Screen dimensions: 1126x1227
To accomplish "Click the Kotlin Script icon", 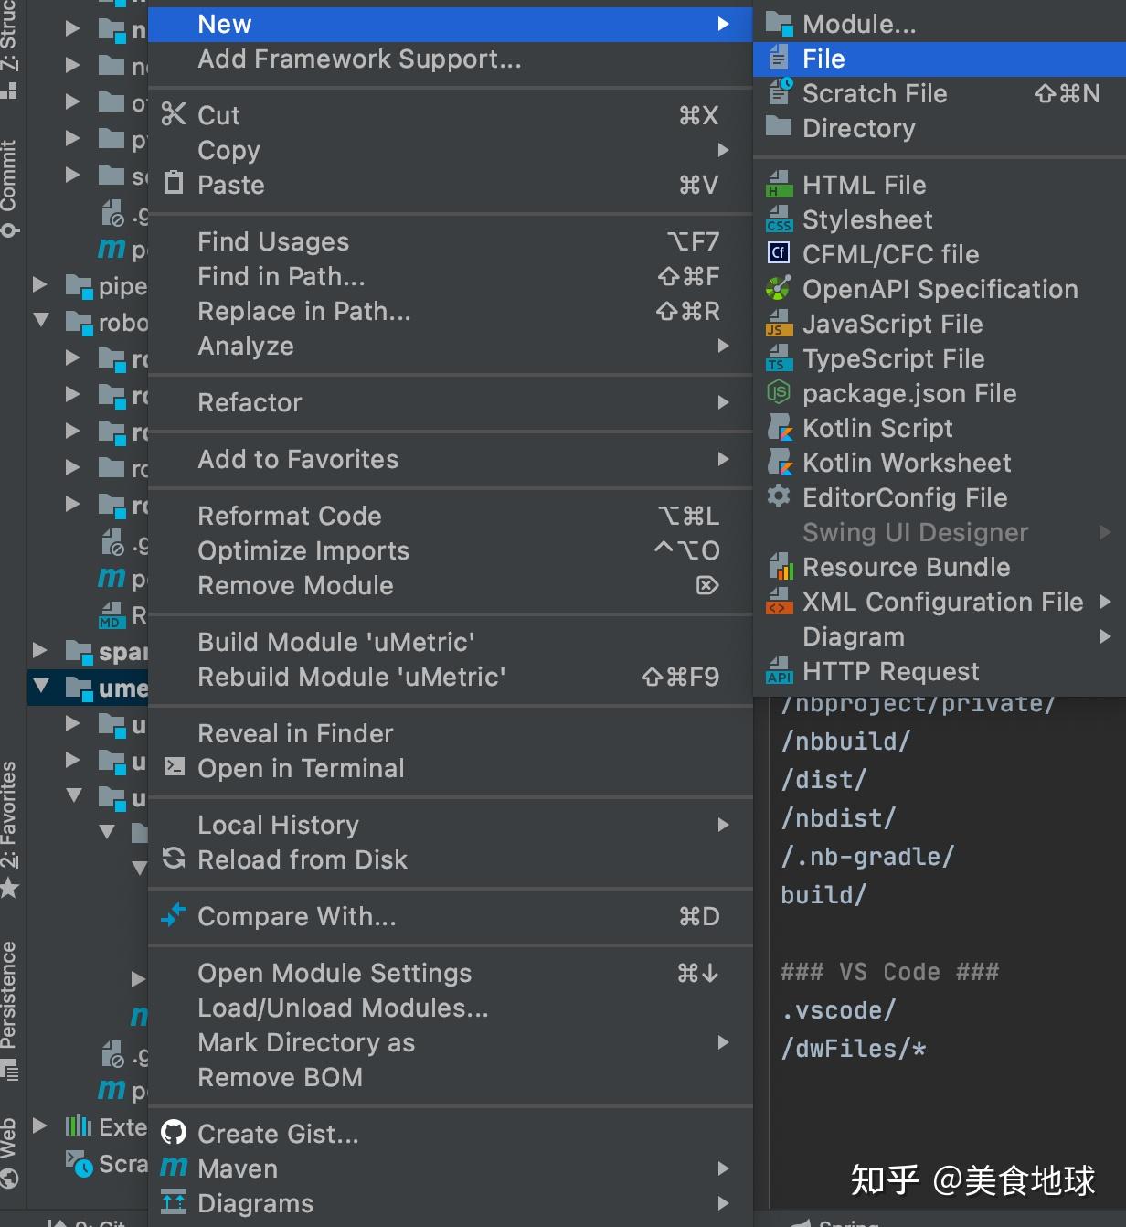I will (x=779, y=428).
